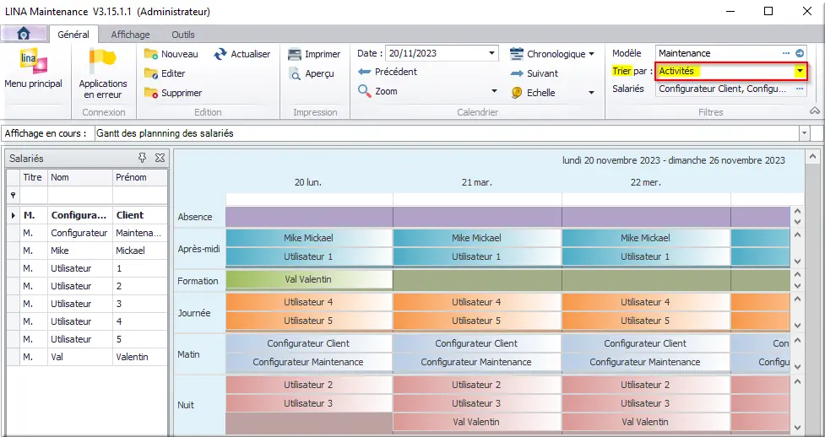Screen dimensions: 825x437
Task: Open Aperçu print preview
Action: click(x=312, y=73)
